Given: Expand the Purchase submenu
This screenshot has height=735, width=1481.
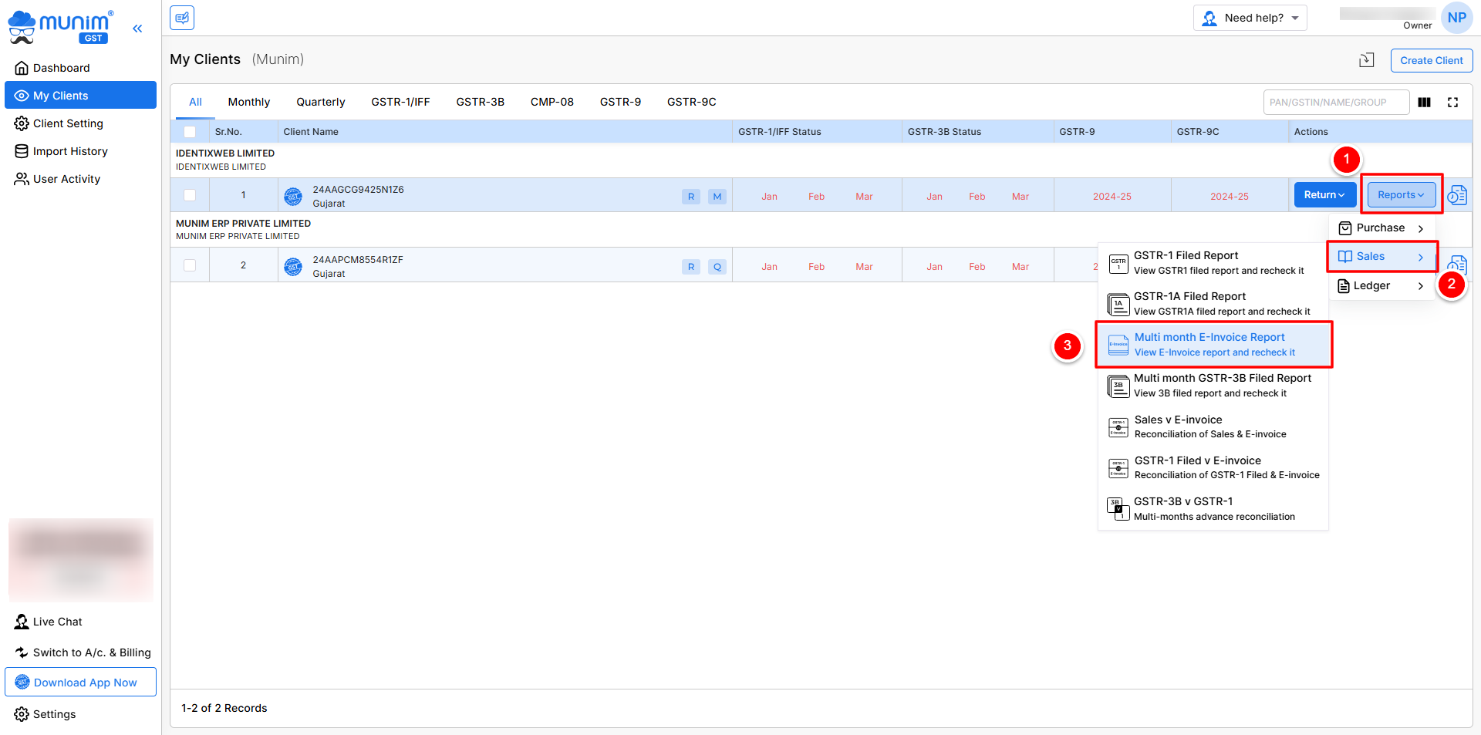Looking at the screenshot, I should pyautogui.click(x=1381, y=228).
